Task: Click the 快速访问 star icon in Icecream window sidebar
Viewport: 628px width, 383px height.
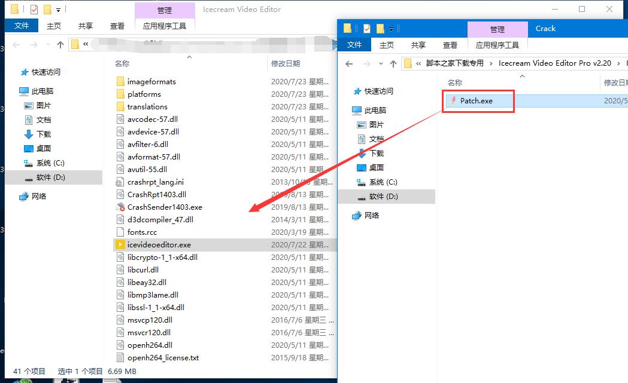Action: tap(25, 72)
